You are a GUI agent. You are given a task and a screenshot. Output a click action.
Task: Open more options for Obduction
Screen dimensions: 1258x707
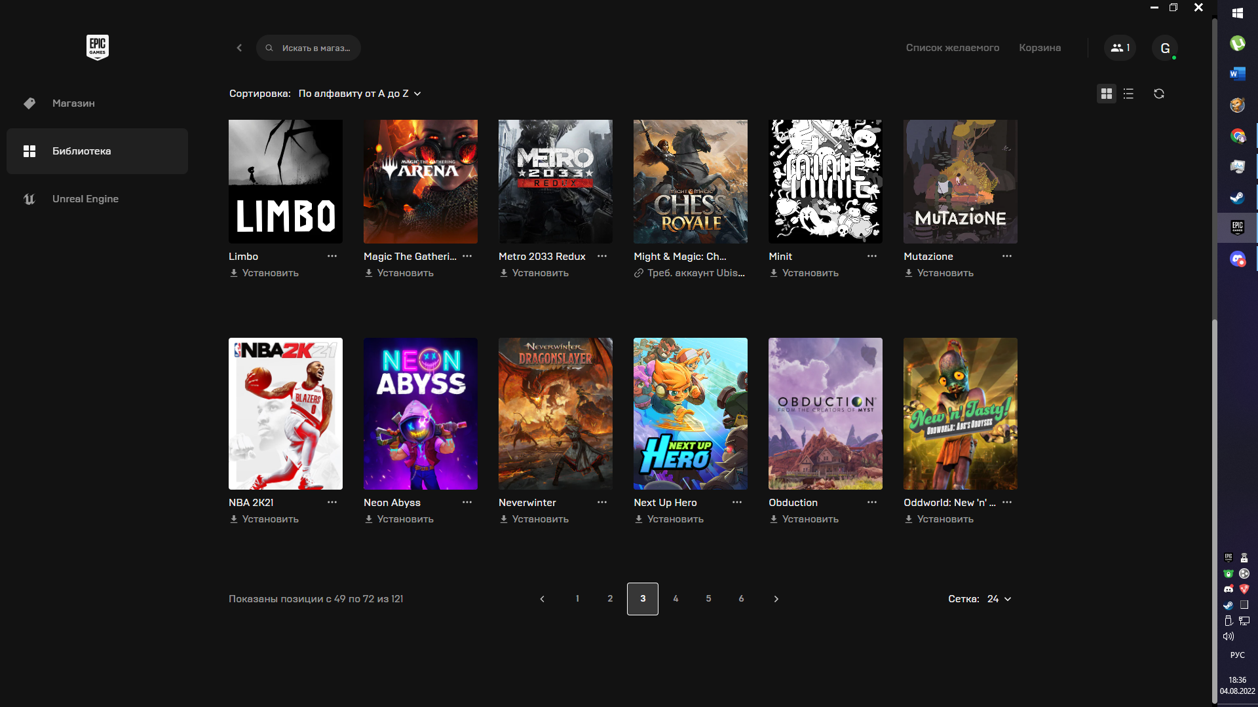pos(872,502)
